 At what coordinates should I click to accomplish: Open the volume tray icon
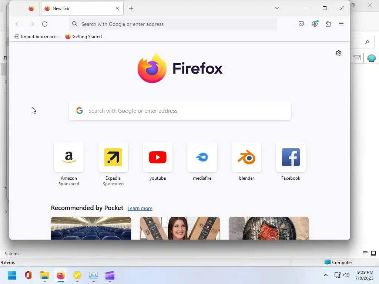[346, 275]
